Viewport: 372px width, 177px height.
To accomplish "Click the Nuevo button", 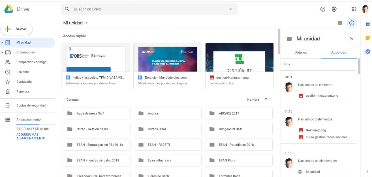I will pos(17,29).
